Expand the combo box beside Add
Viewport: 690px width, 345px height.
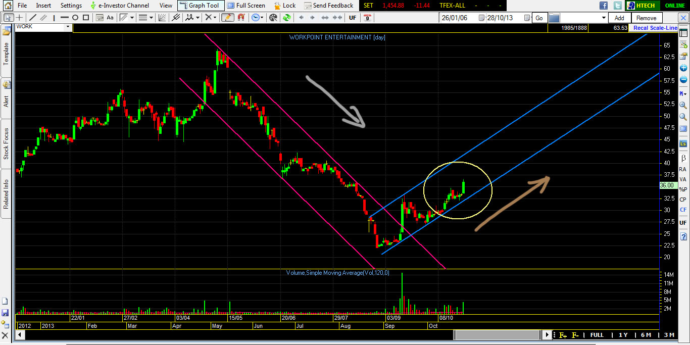pyautogui.click(x=603, y=18)
